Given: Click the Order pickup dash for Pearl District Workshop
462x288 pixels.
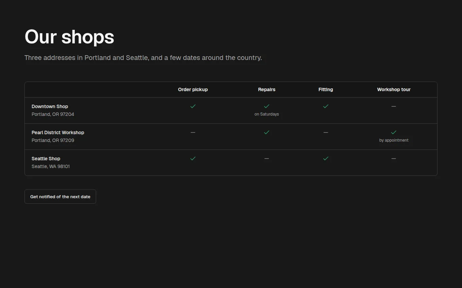Looking at the screenshot, I should [193, 132].
